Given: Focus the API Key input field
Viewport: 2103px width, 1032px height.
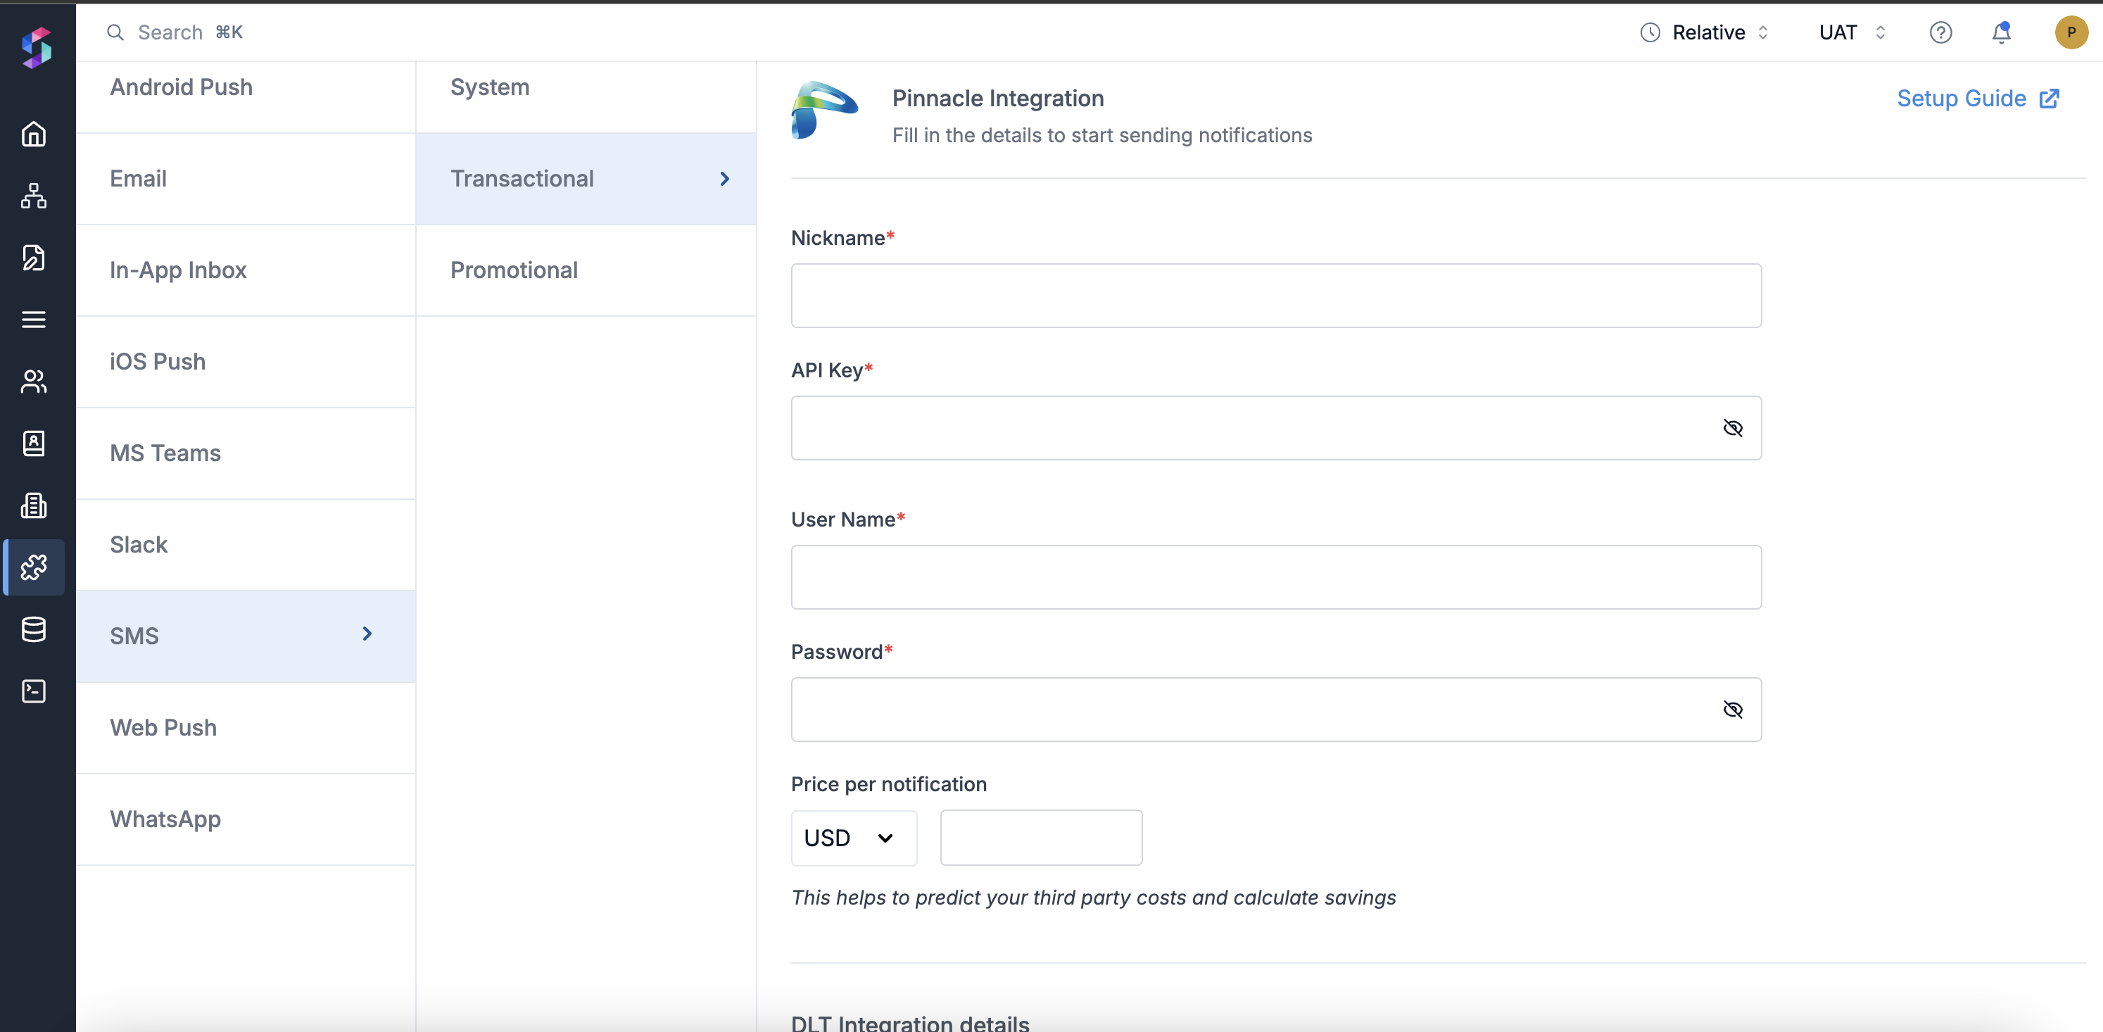Looking at the screenshot, I should (1276, 428).
